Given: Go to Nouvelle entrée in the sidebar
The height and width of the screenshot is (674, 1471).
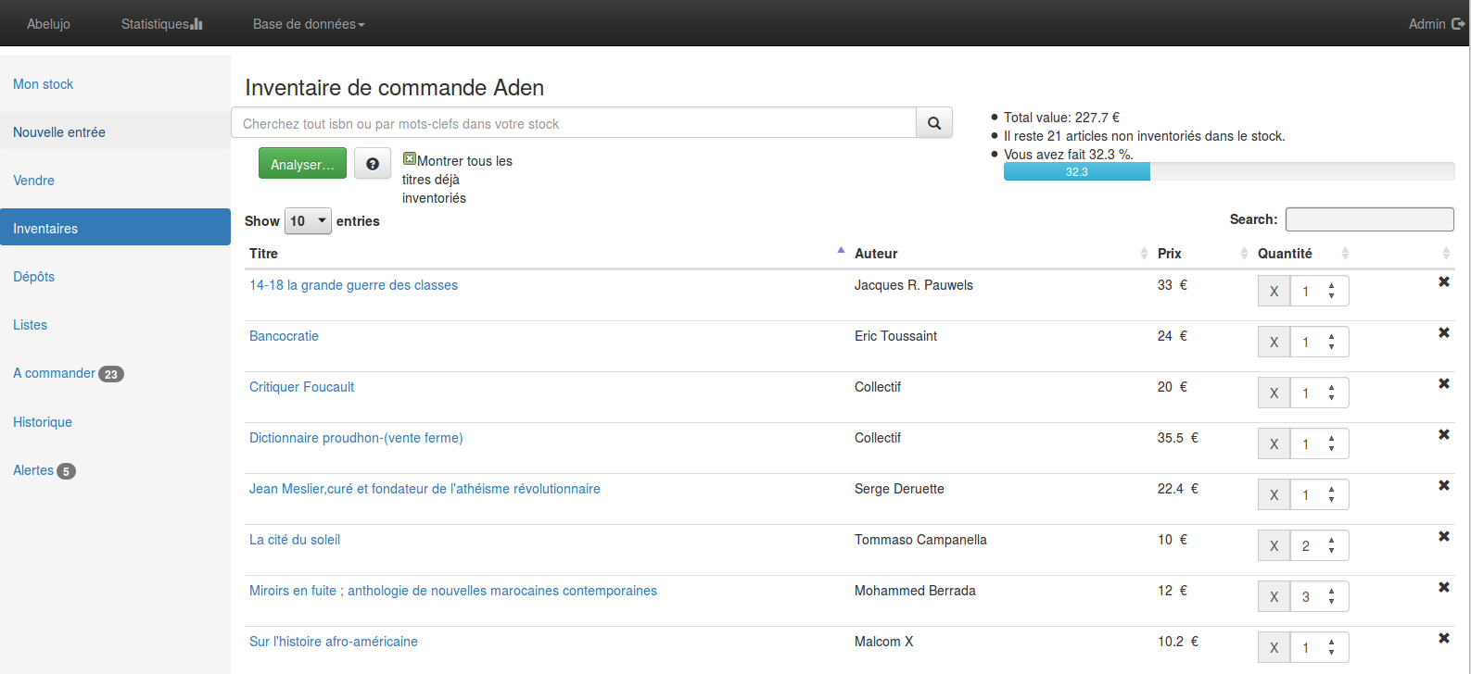Looking at the screenshot, I should (x=59, y=132).
